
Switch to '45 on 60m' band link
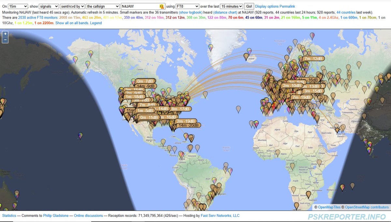(254, 18)
